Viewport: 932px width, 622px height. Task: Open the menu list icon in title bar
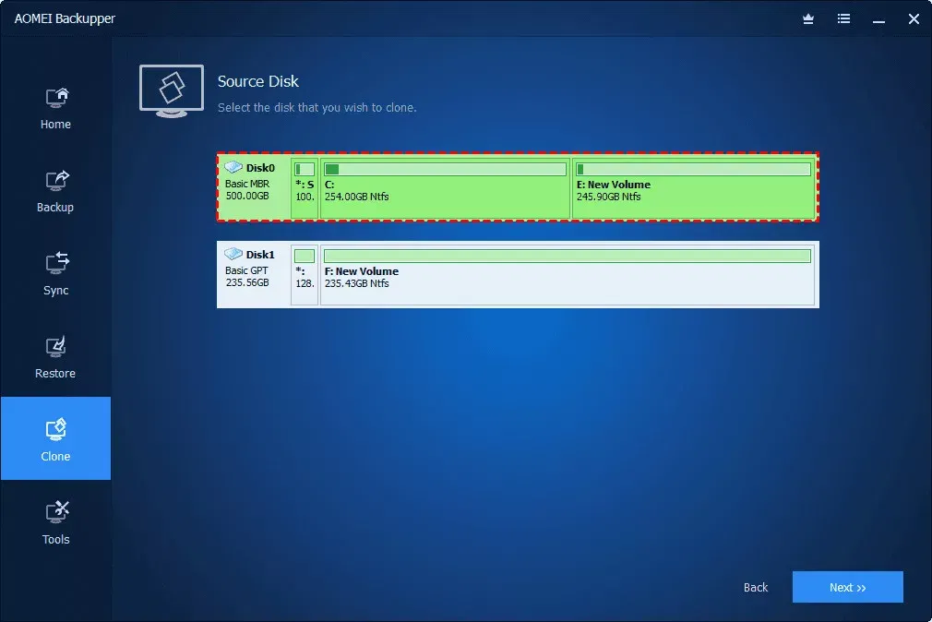tap(843, 19)
